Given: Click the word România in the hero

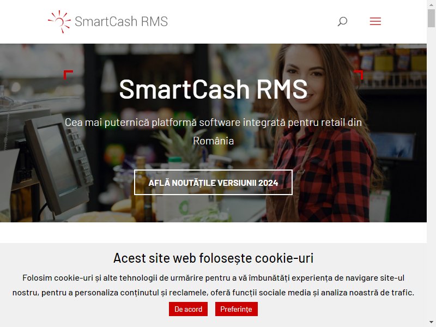Looking at the screenshot, I should tap(213, 141).
